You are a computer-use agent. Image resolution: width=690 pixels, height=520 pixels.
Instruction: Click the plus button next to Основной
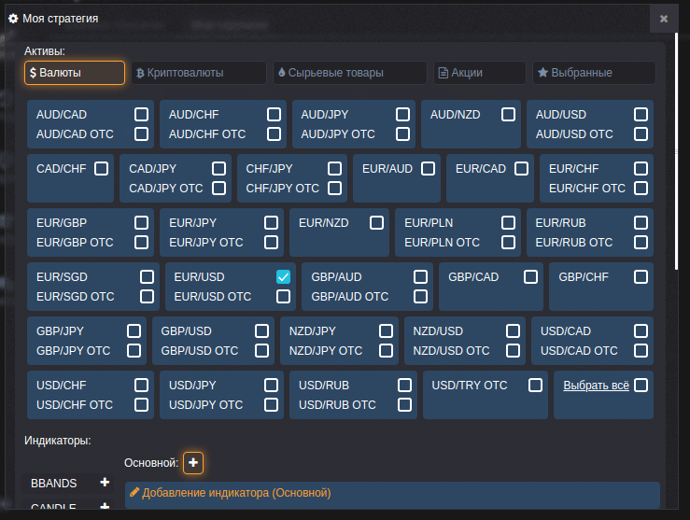192,462
